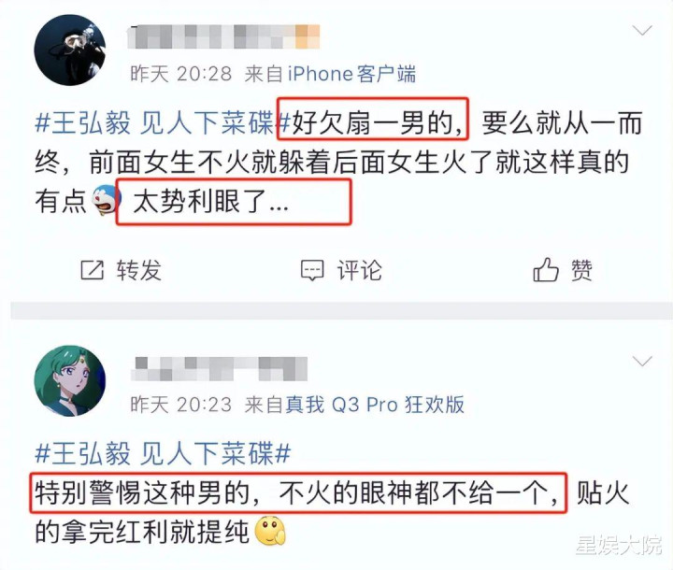Click the comment (评论) bubble icon
The height and width of the screenshot is (570, 673).
pyautogui.click(x=312, y=270)
